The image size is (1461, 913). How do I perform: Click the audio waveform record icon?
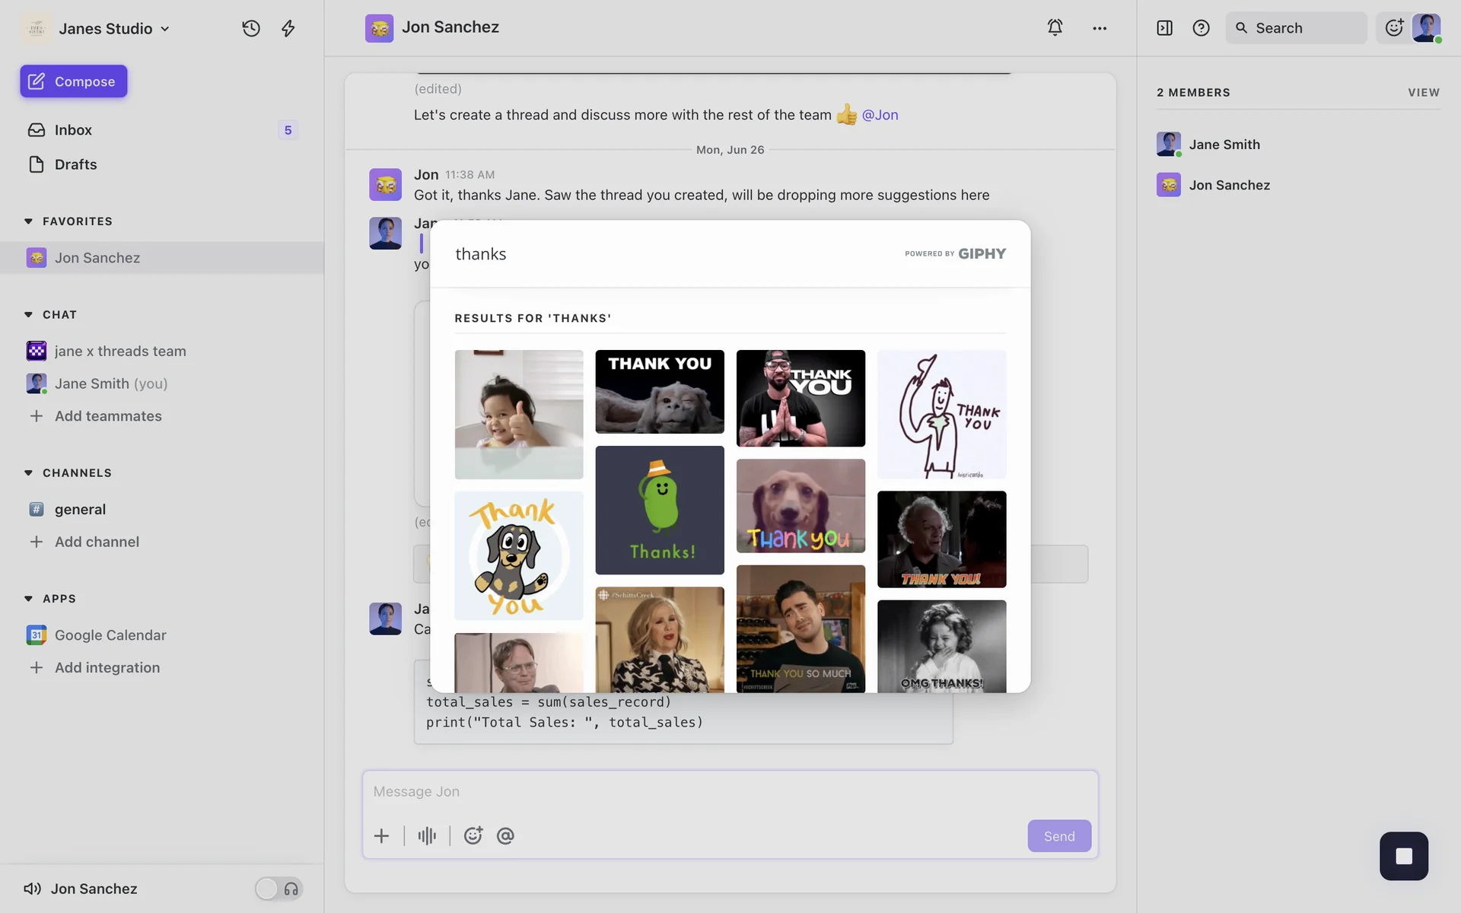click(427, 836)
